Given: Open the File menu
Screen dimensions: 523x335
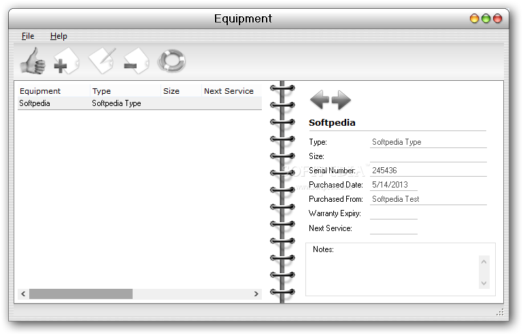Looking at the screenshot, I should [x=28, y=36].
